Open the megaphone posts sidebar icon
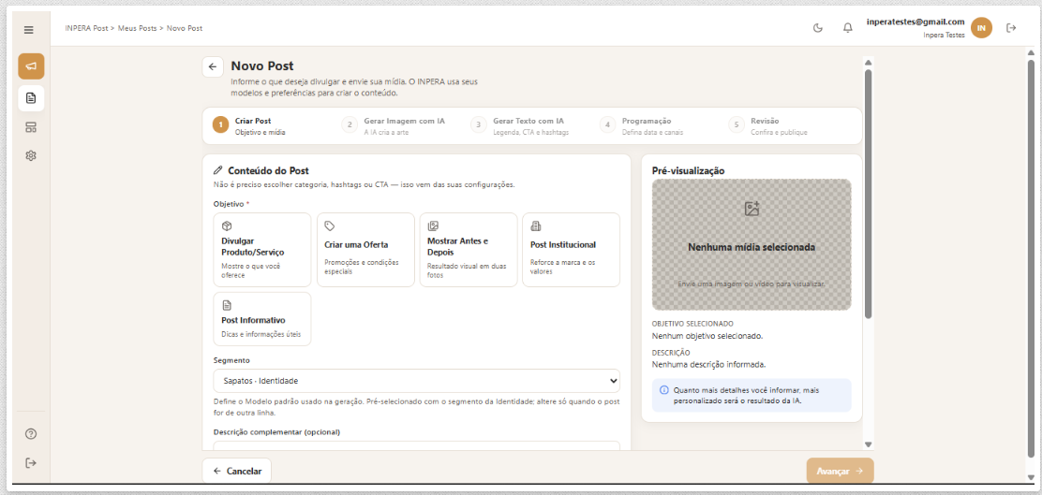Viewport: 1042px width, 495px height. click(31, 66)
